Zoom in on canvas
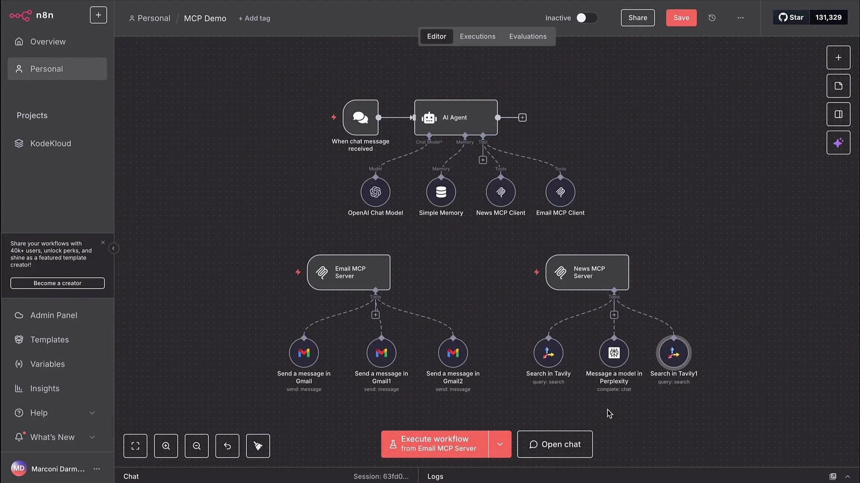 point(166,446)
